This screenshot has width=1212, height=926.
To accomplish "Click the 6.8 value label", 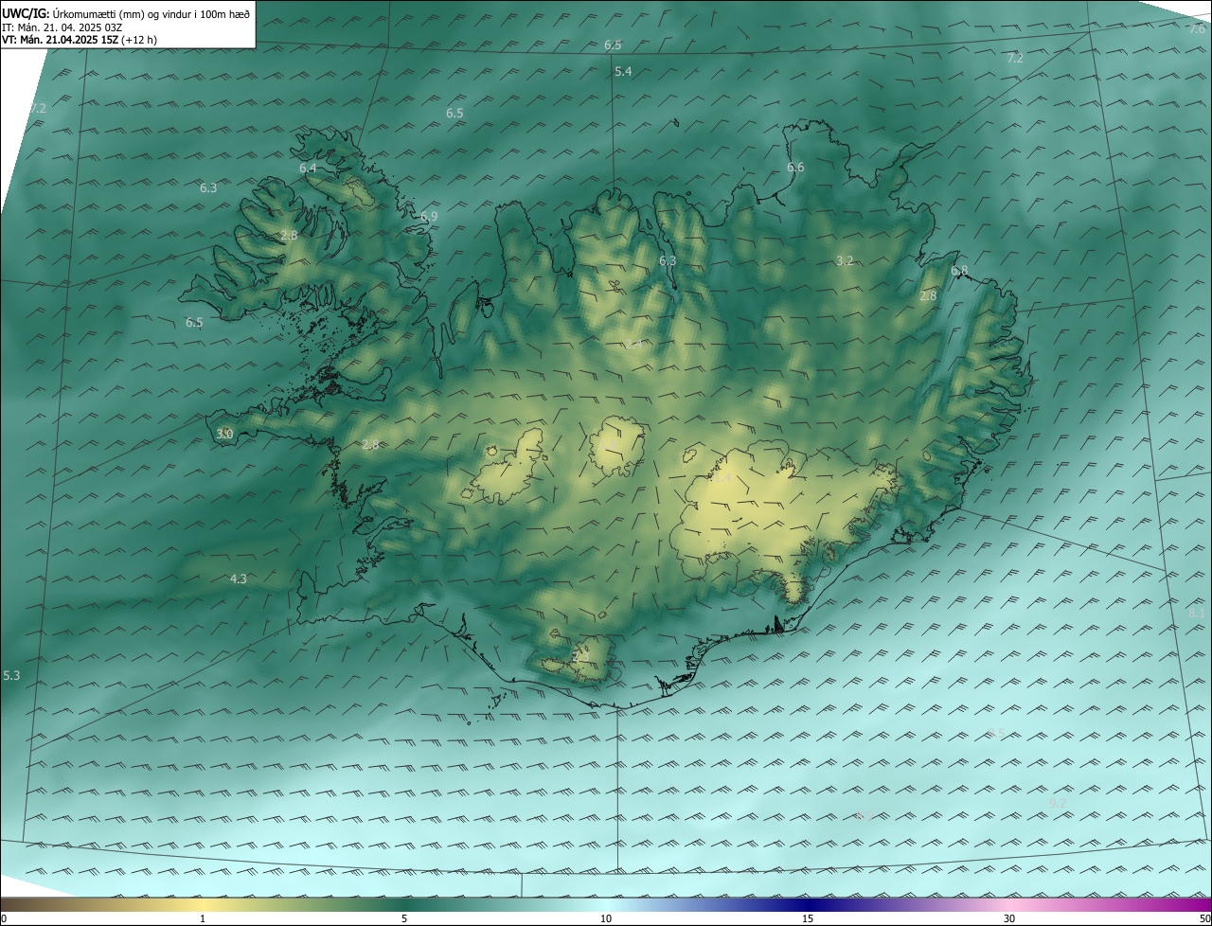I will 959,271.
